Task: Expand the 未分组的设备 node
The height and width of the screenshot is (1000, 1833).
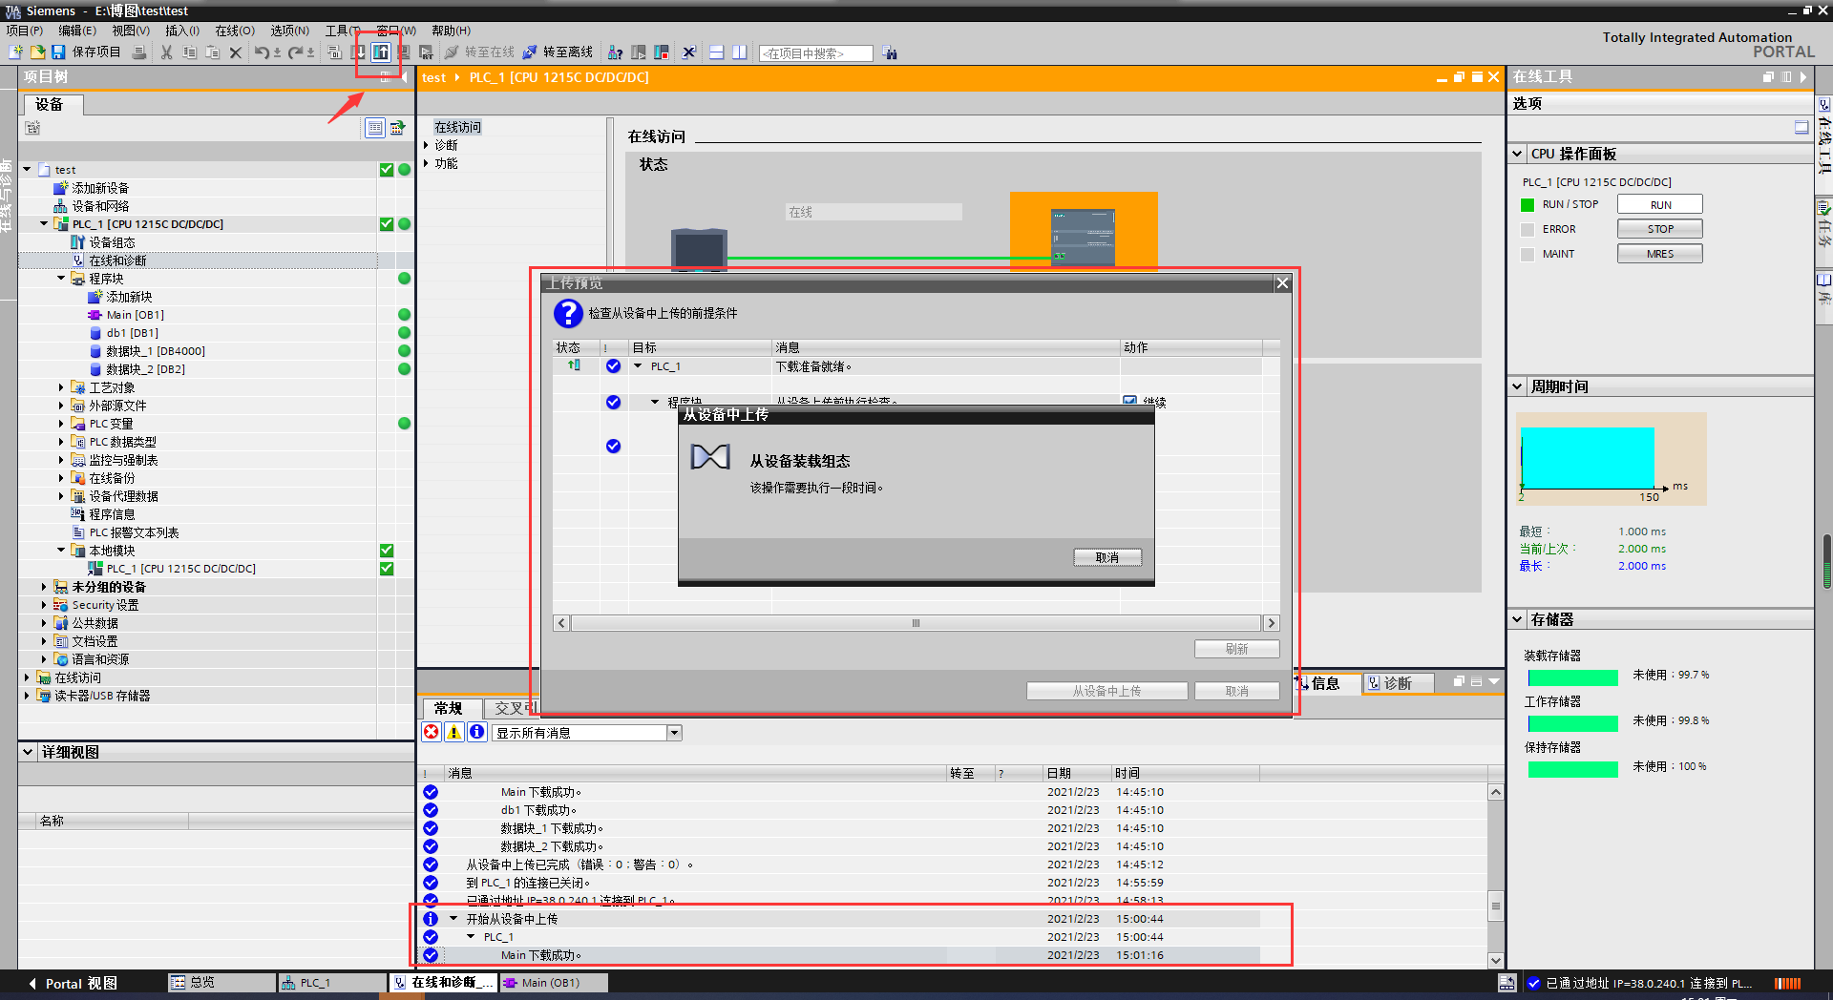Action: click(x=44, y=587)
